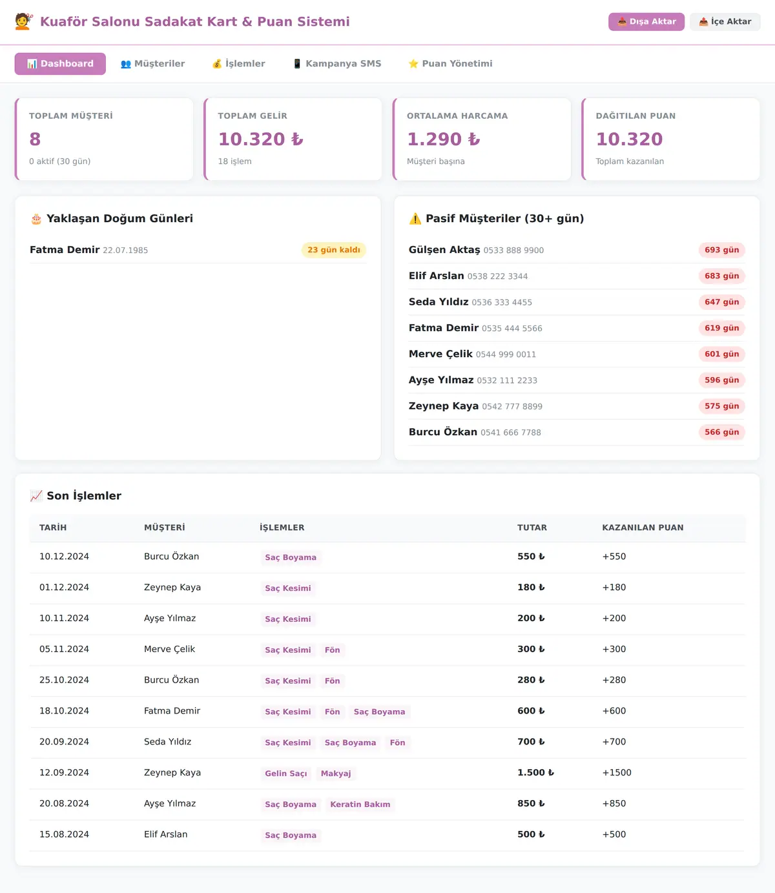
Task: Click the TARİH column header
Action: (x=53, y=528)
